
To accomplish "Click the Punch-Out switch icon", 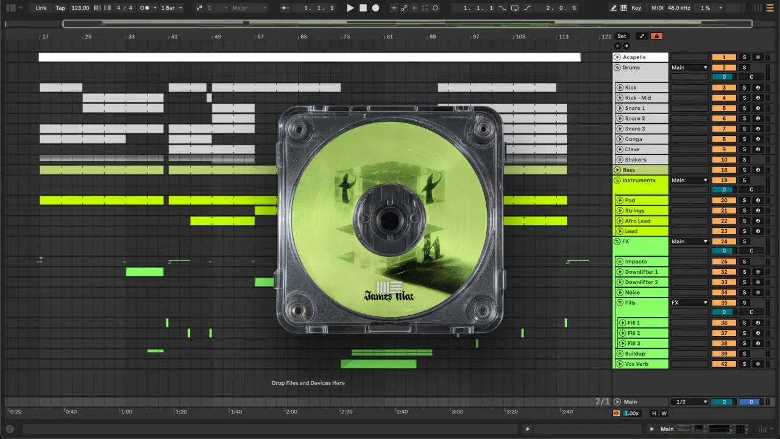I will point(528,8).
